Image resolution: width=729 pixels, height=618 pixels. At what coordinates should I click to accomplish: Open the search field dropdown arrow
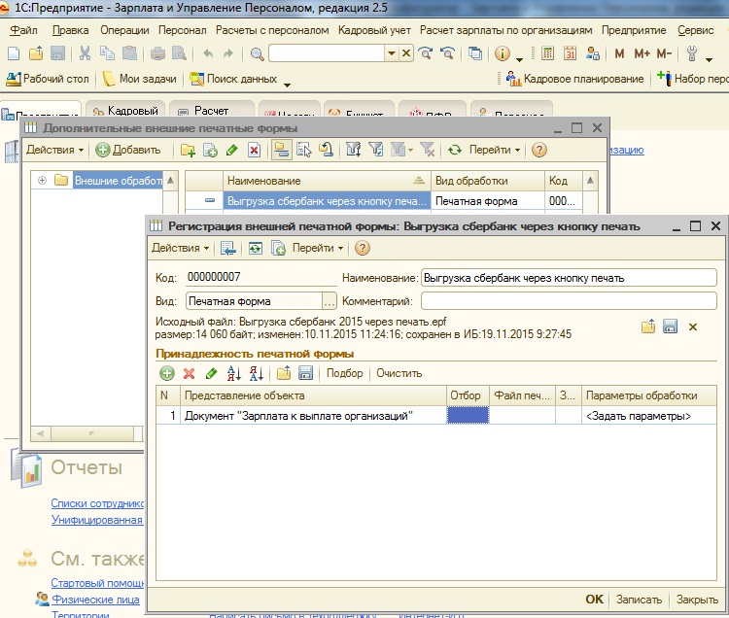click(x=392, y=53)
